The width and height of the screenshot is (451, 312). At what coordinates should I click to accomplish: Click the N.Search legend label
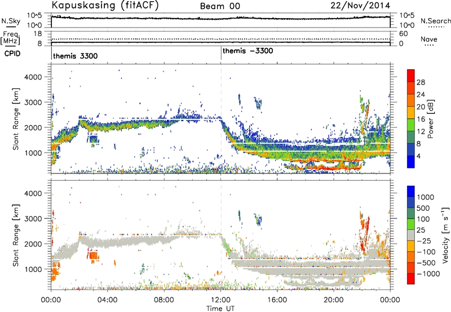pyautogui.click(x=435, y=21)
